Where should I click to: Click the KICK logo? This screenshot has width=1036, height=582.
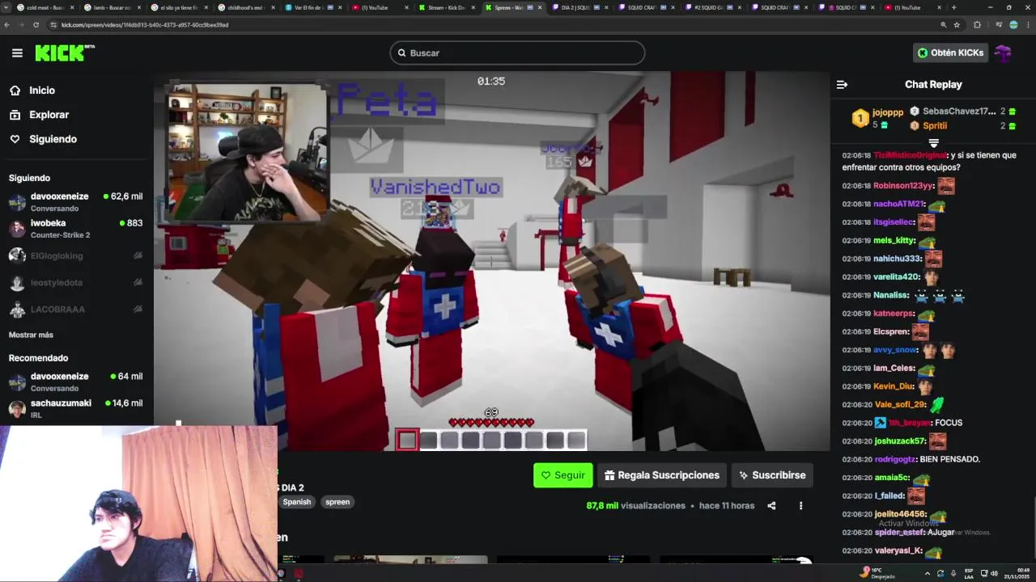click(65, 53)
